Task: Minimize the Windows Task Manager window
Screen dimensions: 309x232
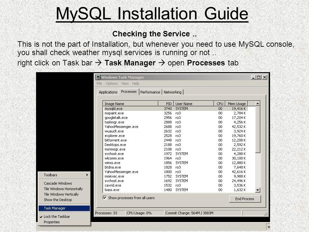Action: click(x=253, y=77)
